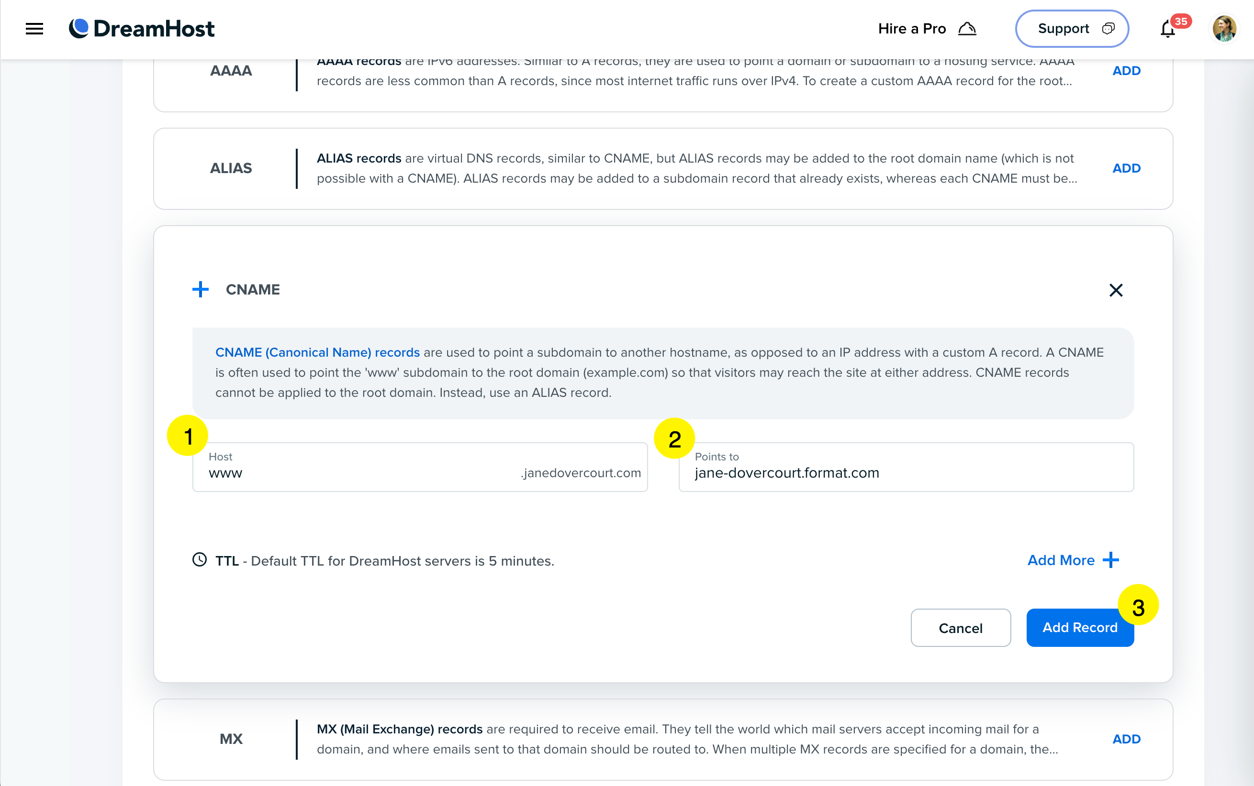Cancel the CNAME record form

click(x=960, y=628)
